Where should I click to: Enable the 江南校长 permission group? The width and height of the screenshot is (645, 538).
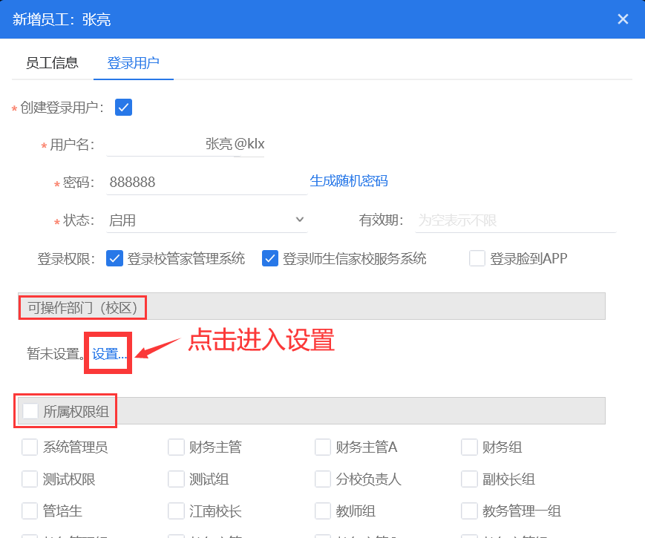176,511
